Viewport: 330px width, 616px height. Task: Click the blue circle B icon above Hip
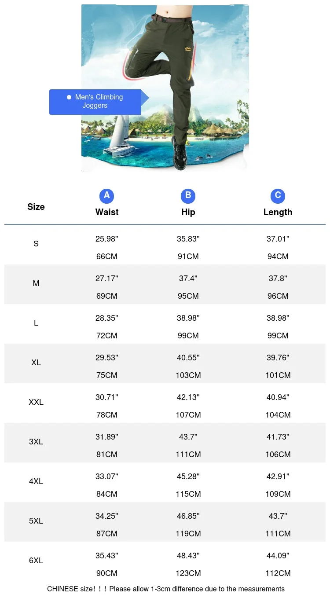click(188, 196)
